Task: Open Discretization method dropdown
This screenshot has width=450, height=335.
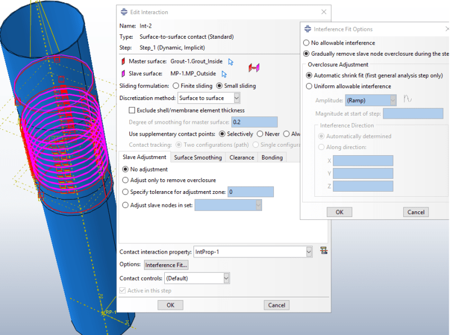Action: pyautogui.click(x=236, y=98)
